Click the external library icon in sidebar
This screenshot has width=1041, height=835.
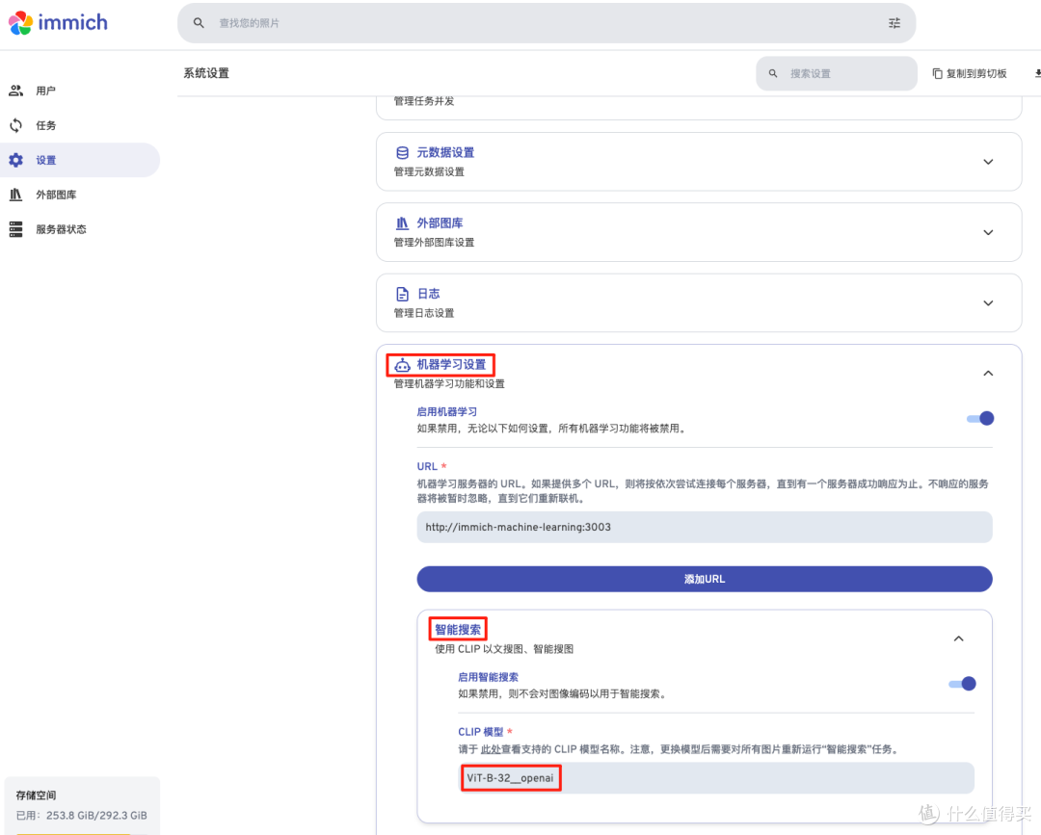[x=16, y=195]
